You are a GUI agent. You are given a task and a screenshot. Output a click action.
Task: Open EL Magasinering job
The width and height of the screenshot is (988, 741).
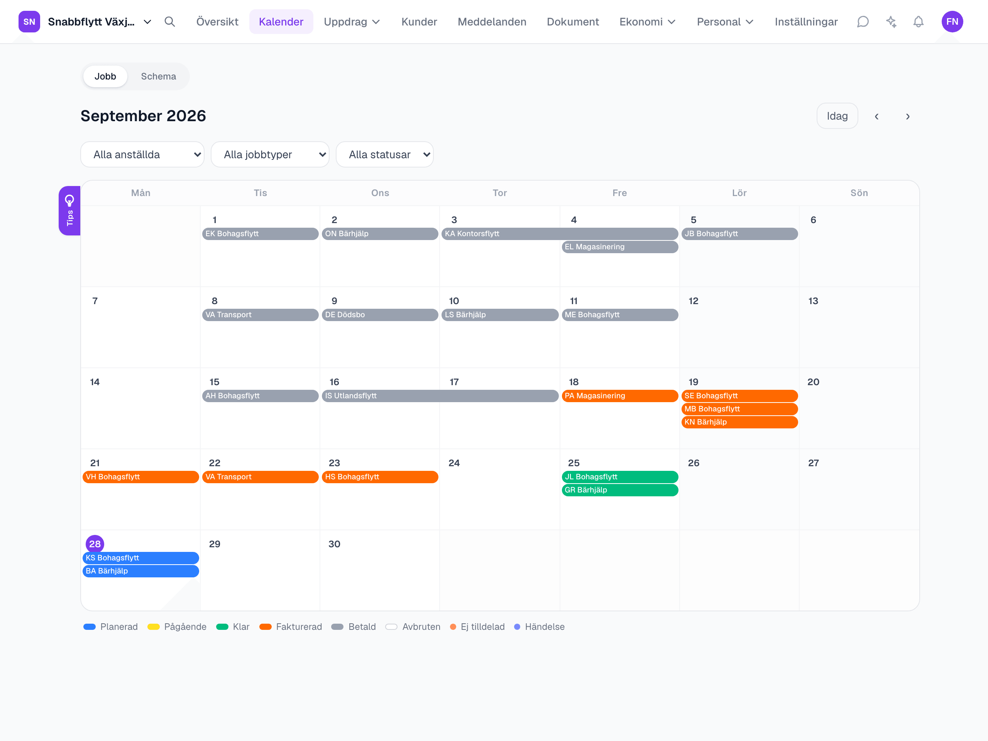pos(620,247)
